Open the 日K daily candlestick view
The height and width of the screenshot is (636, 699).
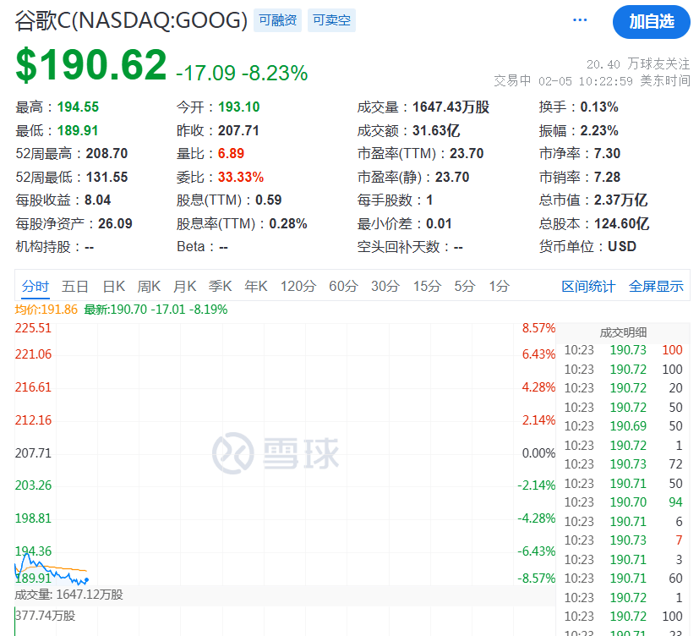pyautogui.click(x=113, y=286)
